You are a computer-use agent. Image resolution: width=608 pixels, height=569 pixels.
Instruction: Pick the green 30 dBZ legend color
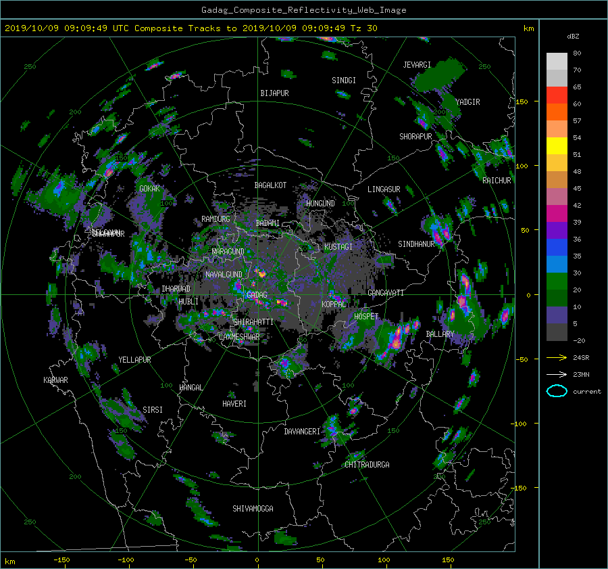point(557,281)
